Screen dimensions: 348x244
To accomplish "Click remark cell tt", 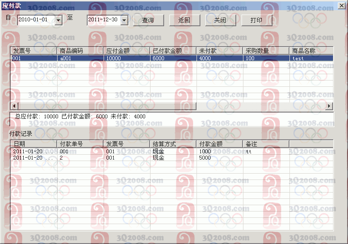I will point(249,152).
